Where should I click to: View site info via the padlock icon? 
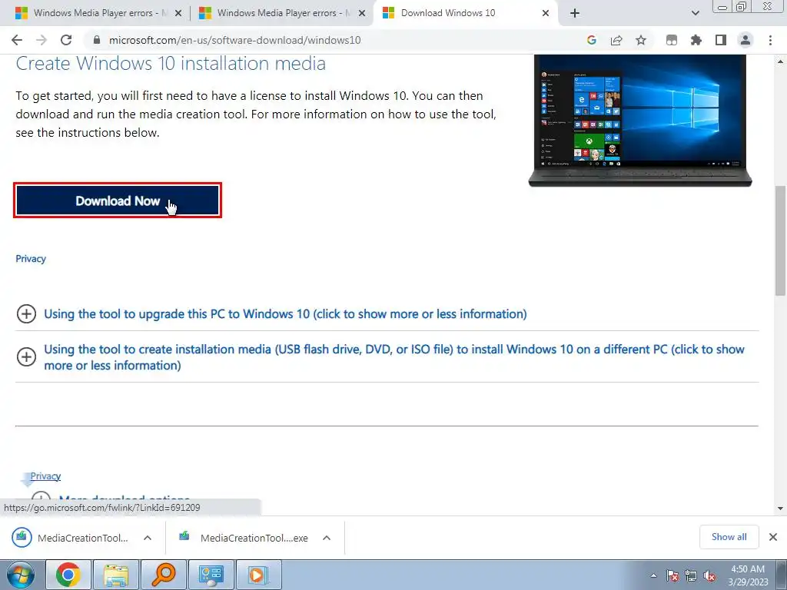[x=97, y=40]
